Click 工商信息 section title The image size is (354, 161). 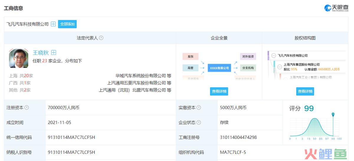point(13,8)
